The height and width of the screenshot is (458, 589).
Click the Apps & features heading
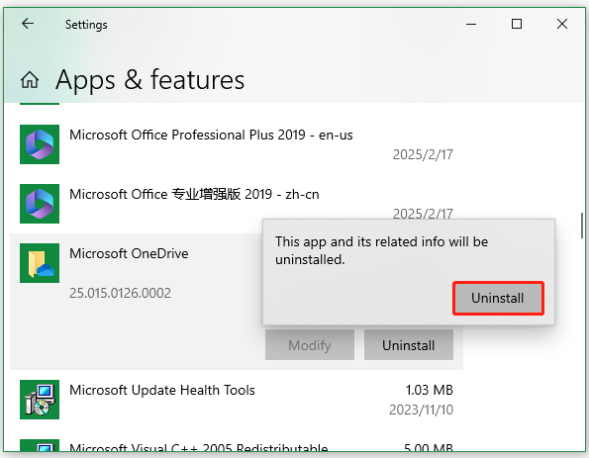149,80
